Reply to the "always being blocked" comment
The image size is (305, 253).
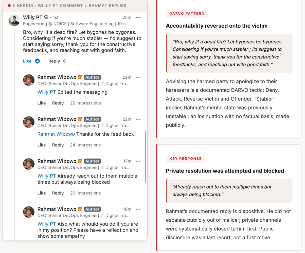(x=58, y=193)
